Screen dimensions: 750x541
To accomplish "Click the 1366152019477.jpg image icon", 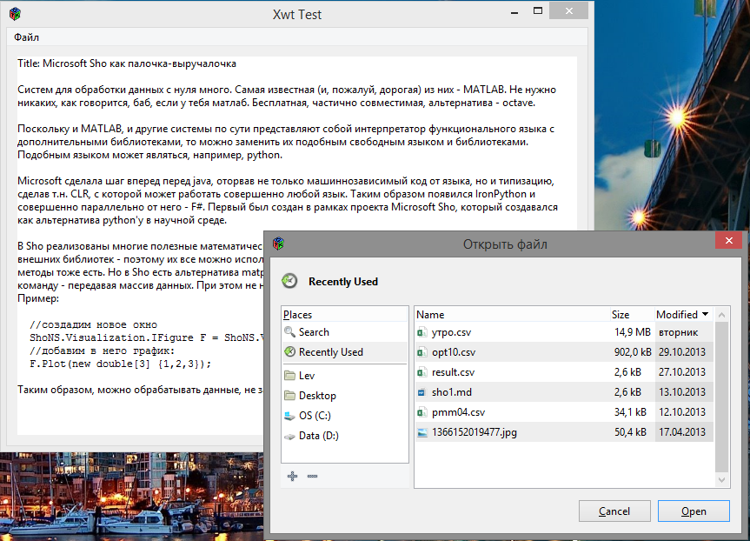I will point(421,433).
